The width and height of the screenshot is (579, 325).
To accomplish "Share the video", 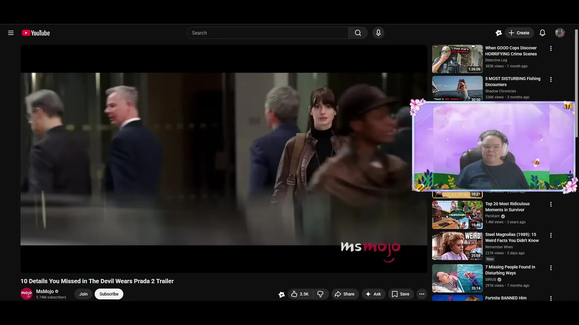I will 345,294.
